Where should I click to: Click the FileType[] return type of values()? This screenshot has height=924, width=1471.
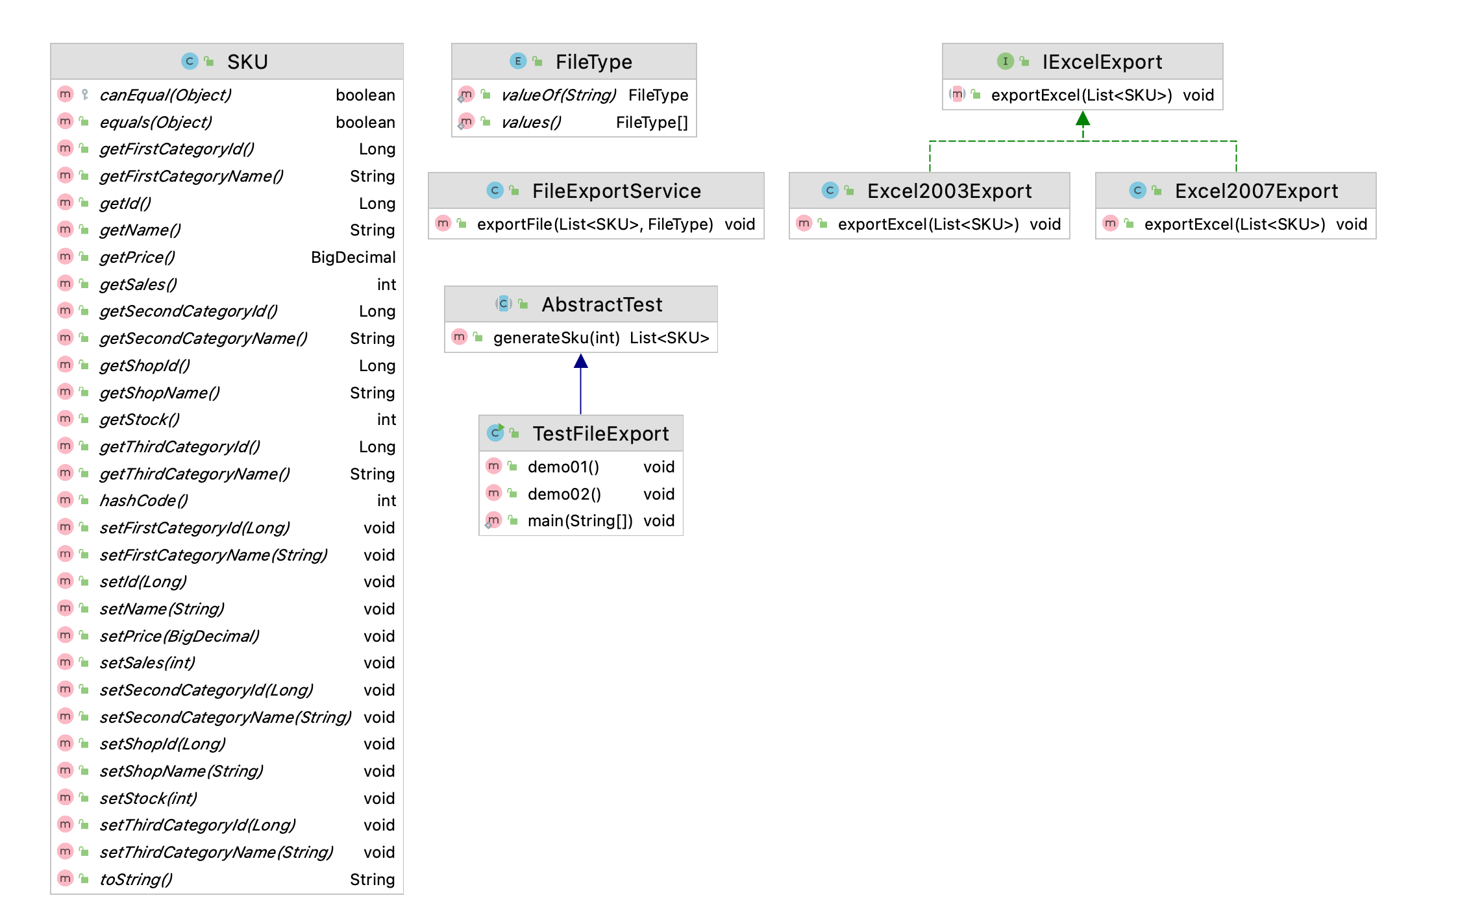pyautogui.click(x=652, y=123)
